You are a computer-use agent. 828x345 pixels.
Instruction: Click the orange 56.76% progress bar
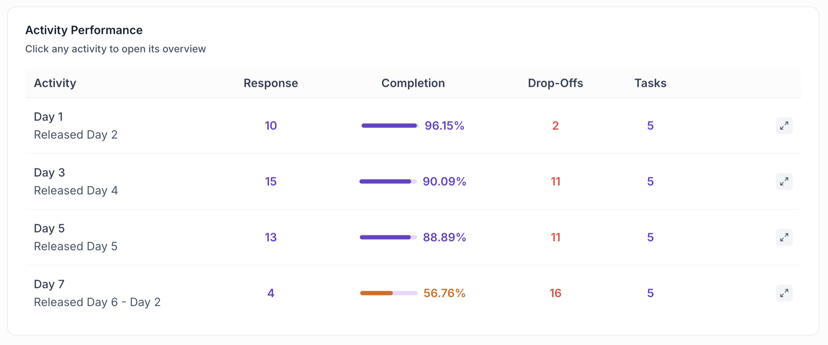[x=389, y=293]
